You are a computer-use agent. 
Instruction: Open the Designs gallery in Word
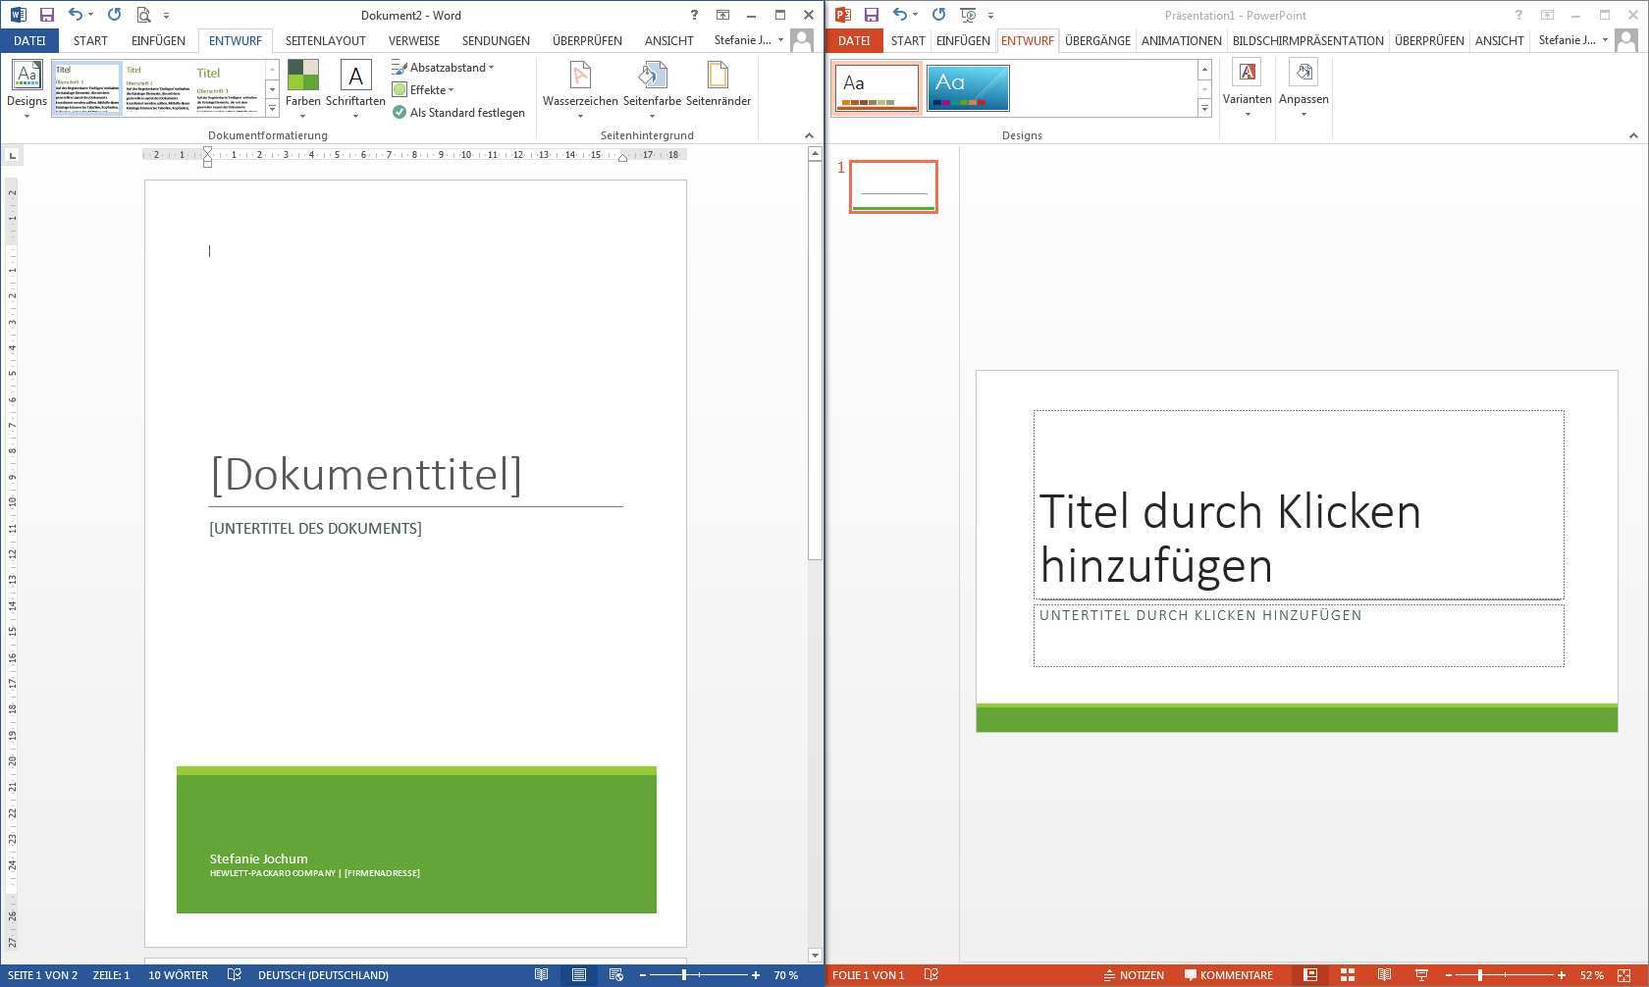(27, 84)
